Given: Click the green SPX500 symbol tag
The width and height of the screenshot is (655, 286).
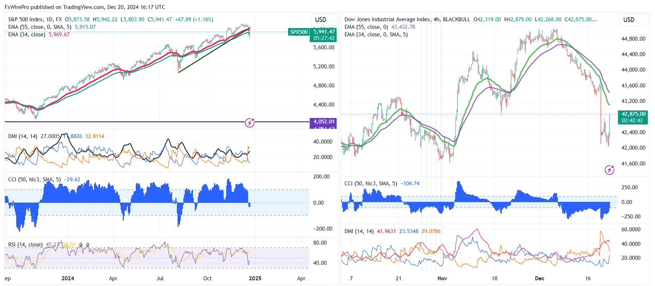Looking at the screenshot, I should [299, 32].
